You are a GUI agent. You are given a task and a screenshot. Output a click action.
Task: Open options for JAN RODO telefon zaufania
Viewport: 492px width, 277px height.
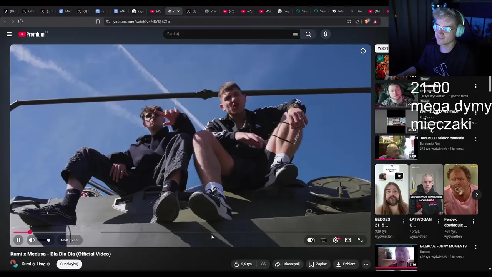(x=476, y=138)
